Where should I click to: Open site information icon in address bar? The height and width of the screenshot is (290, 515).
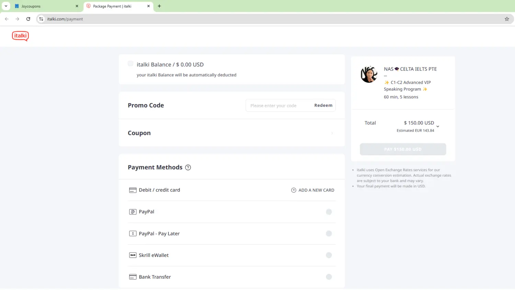point(41,19)
